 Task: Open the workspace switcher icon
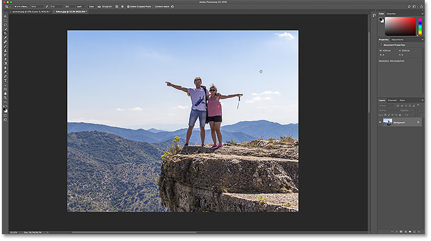click(x=414, y=7)
